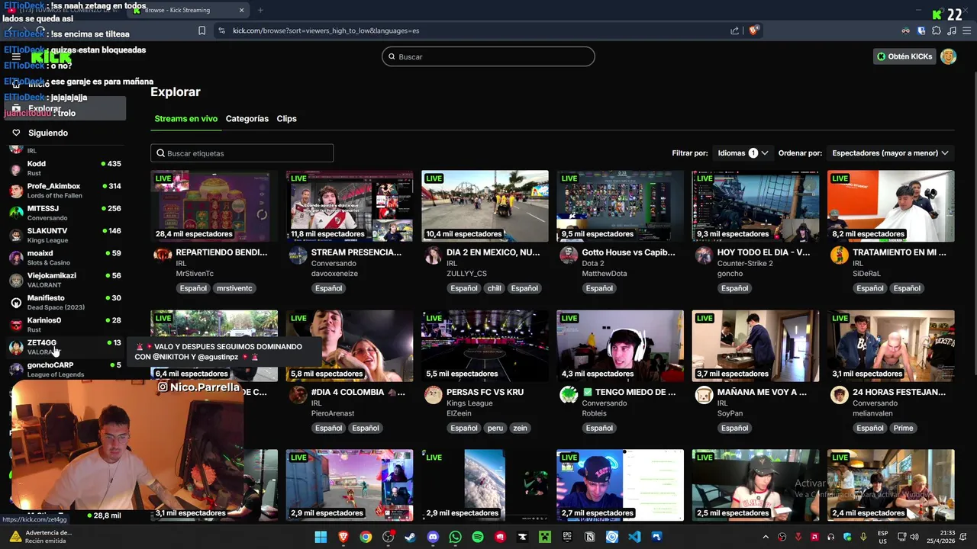
Task: Open Discord from the taskbar
Action: (433, 537)
